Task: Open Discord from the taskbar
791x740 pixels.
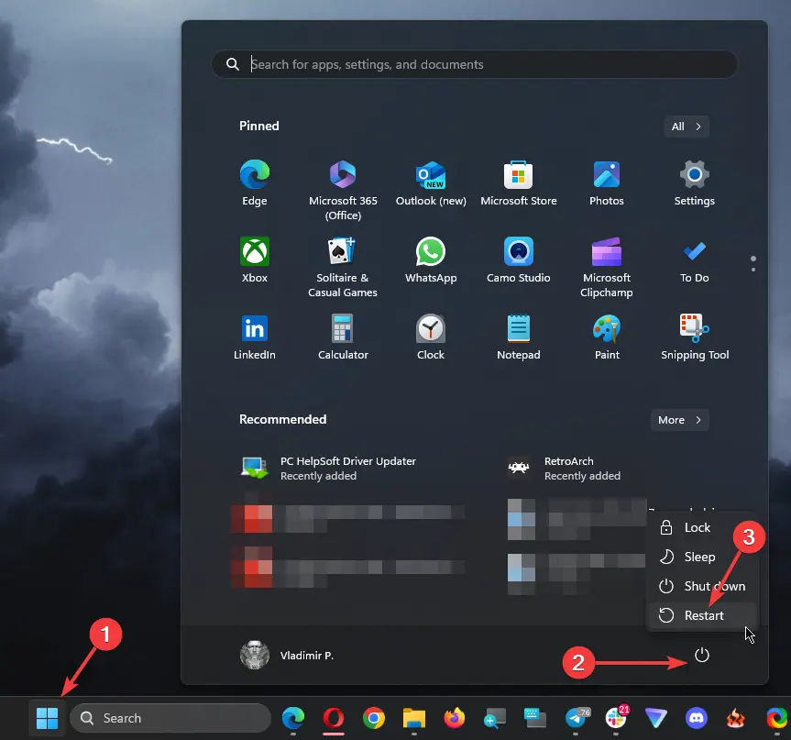Action: 697,718
